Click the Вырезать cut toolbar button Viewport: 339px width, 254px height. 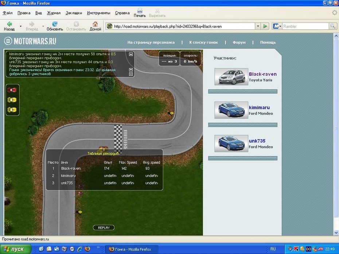pos(157,13)
